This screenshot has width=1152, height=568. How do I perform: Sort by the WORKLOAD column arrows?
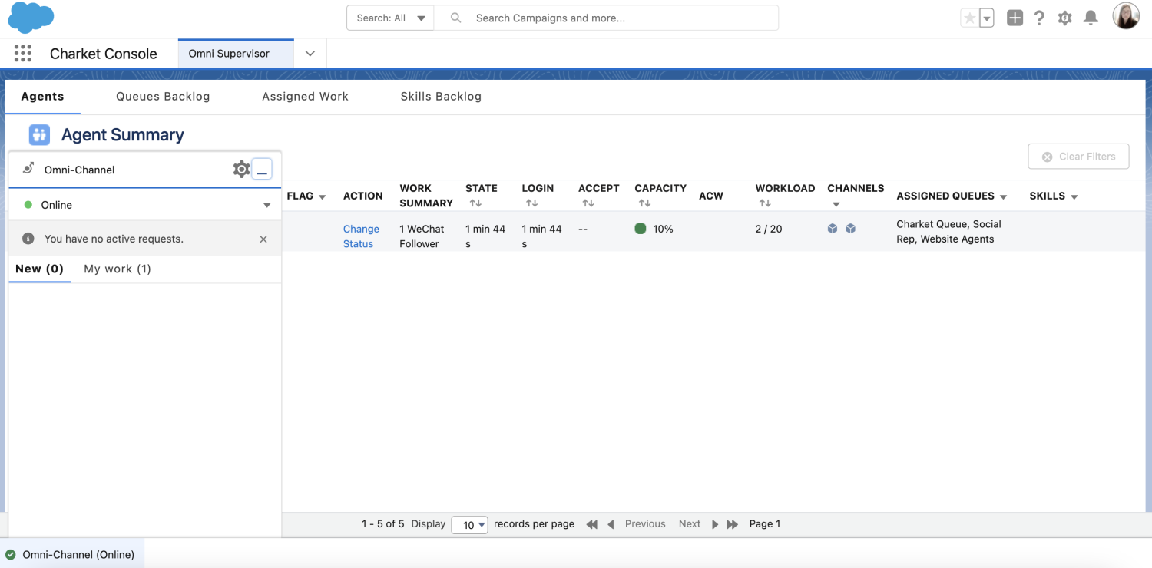click(765, 203)
